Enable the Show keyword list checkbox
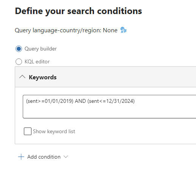196x170 pixels. click(28, 131)
